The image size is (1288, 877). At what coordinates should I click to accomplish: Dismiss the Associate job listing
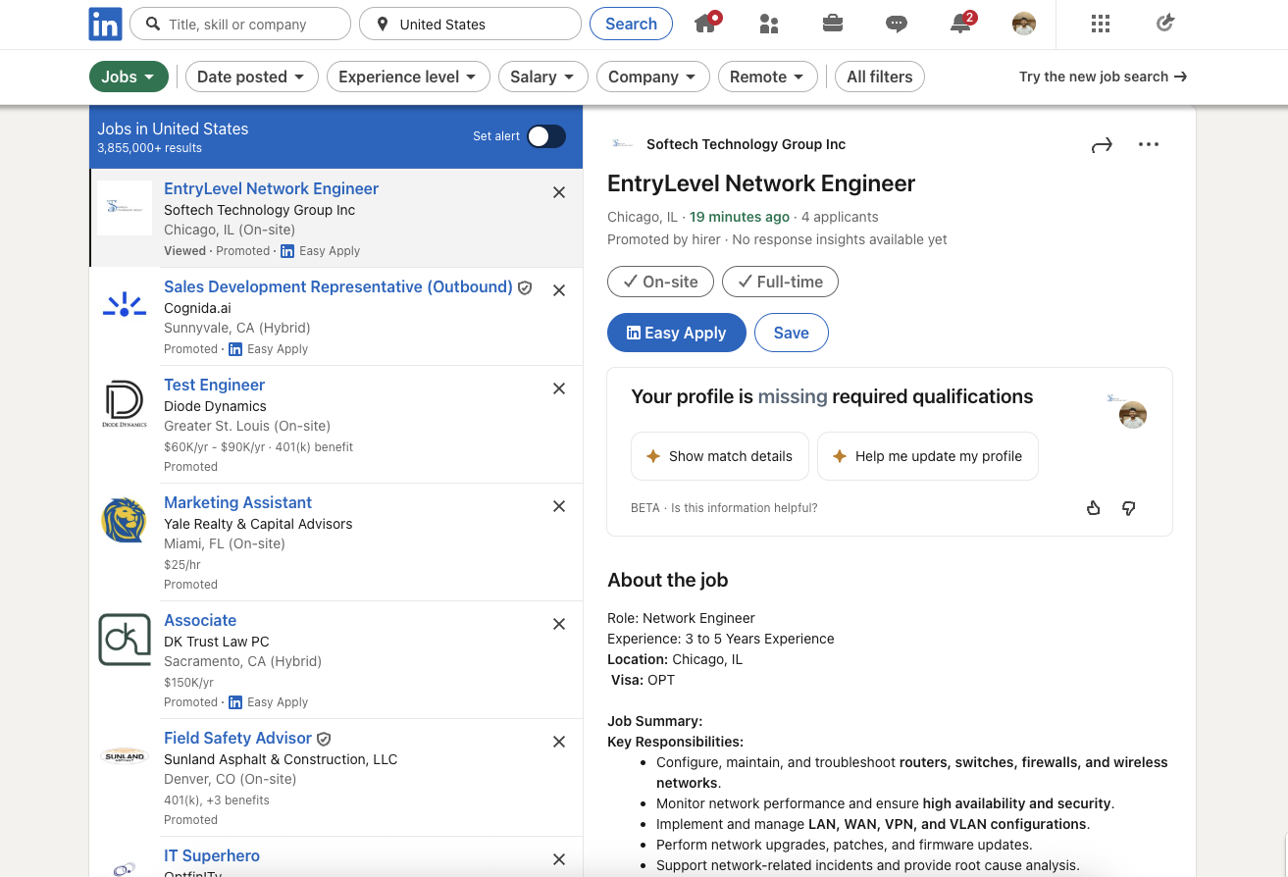coord(559,624)
